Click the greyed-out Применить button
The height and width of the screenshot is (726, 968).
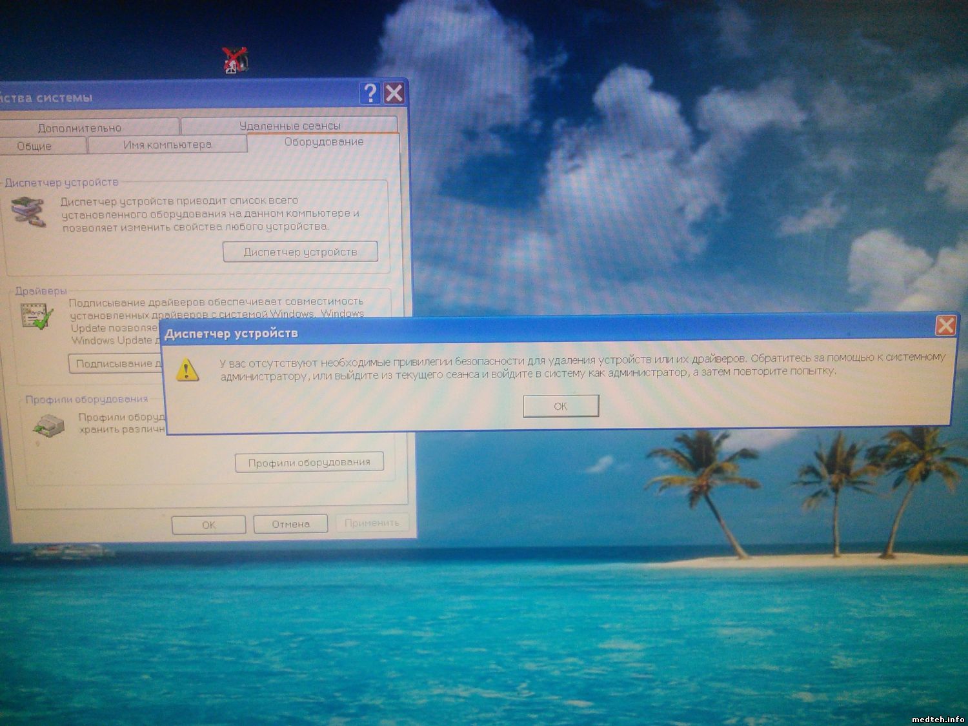point(372,523)
